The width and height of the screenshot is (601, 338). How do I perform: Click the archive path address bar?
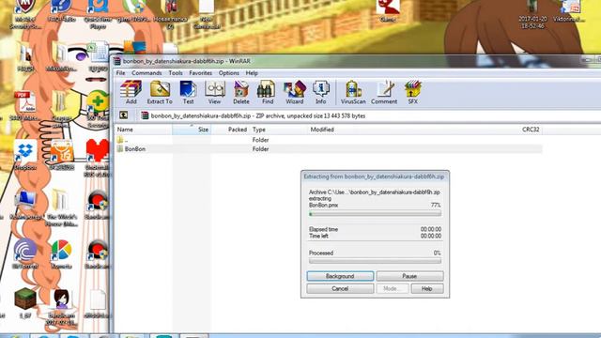pyautogui.click(x=368, y=115)
